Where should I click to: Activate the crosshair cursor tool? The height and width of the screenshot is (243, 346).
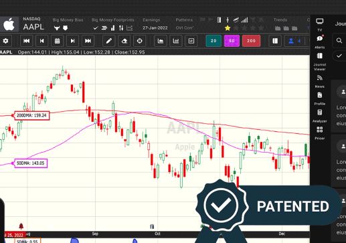tap(140, 41)
